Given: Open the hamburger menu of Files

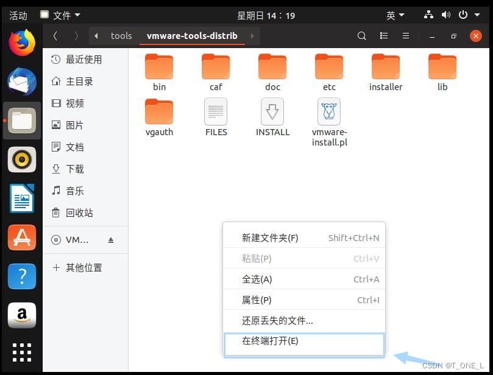Looking at the screenshot, I should click(405, 36).
